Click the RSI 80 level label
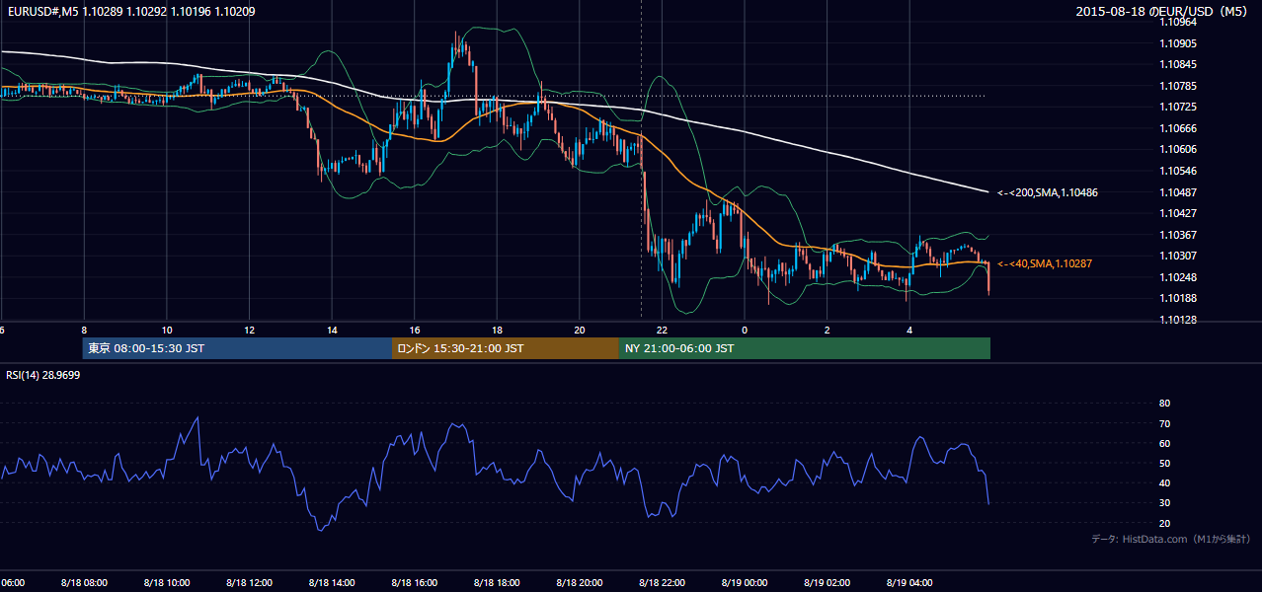The image size is (1262, 592). (1164, 404)
